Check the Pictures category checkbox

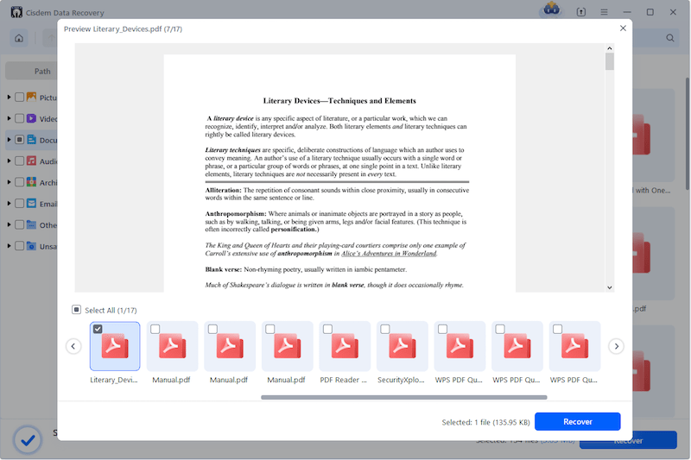pyautogui.click(x=19, y=97)
